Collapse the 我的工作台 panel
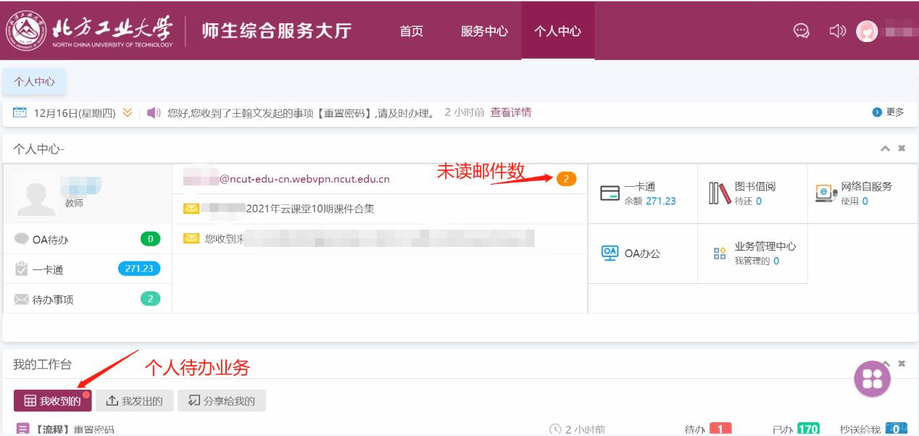This screenshot has height=436, width=919. pos(885,364)
